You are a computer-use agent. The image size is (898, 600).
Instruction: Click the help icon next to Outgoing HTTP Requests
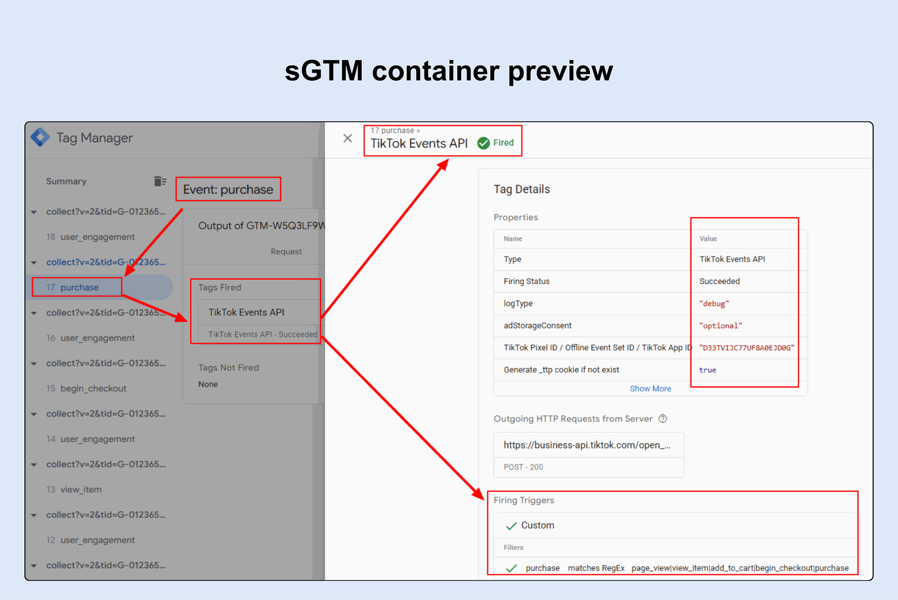[663, 419]
